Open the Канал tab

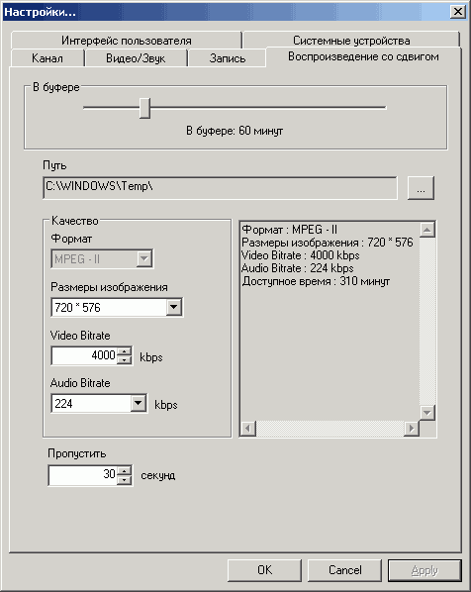(x=47, y=58)
